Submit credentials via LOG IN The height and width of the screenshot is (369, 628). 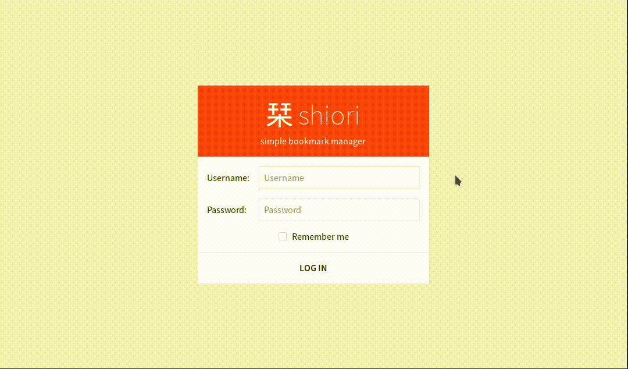pos(313,268)
